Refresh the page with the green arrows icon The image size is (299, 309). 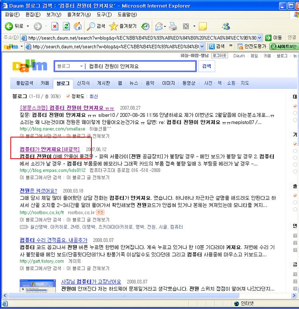coord(66,26)
